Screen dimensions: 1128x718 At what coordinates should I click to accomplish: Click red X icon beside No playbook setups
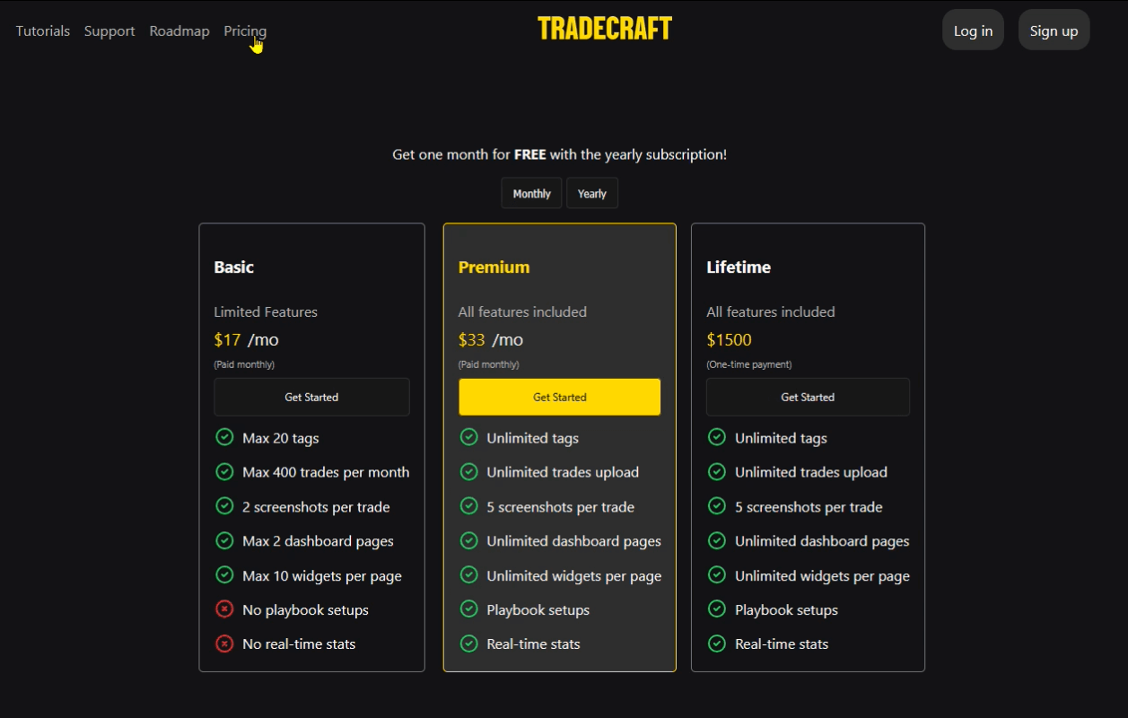pyautogui.click(x=224, y=609)
